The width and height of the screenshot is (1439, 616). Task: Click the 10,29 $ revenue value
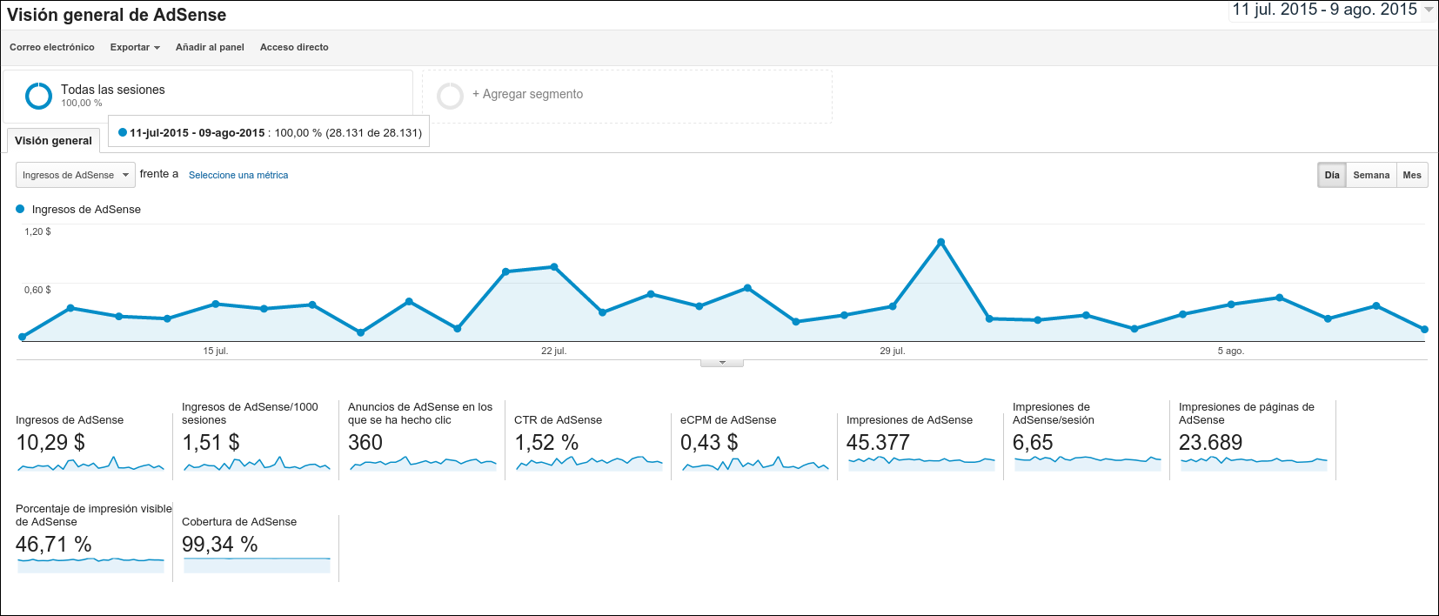50,443
